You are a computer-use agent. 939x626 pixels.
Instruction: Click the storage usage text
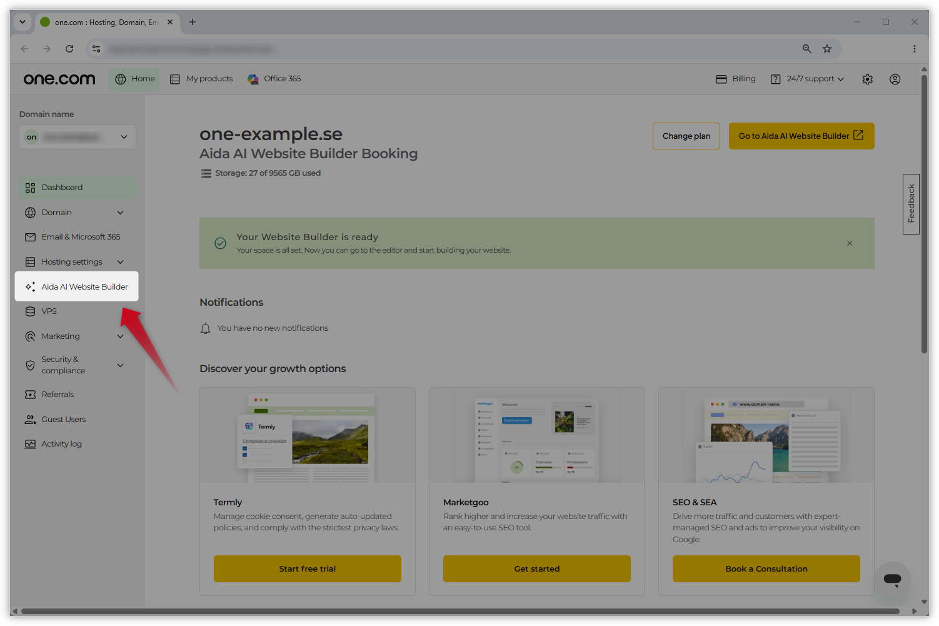coord(268,173)
